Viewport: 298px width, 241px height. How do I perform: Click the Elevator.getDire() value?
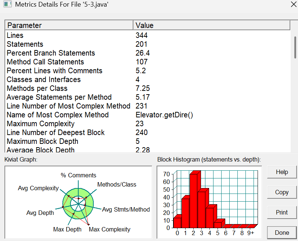(164, 115)
